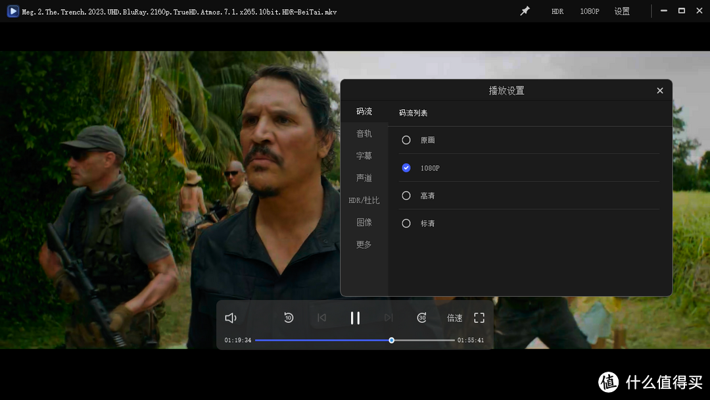Switch to the 字幕 tab

click(364, 156)
